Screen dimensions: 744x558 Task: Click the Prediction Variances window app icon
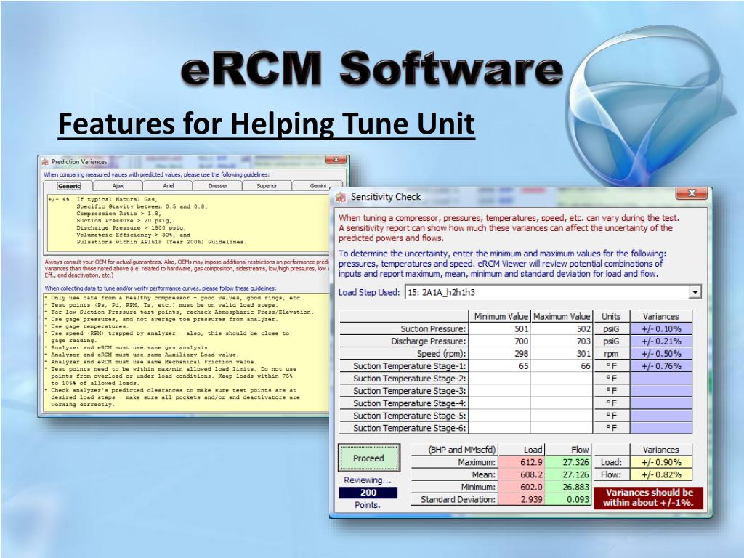45,162
